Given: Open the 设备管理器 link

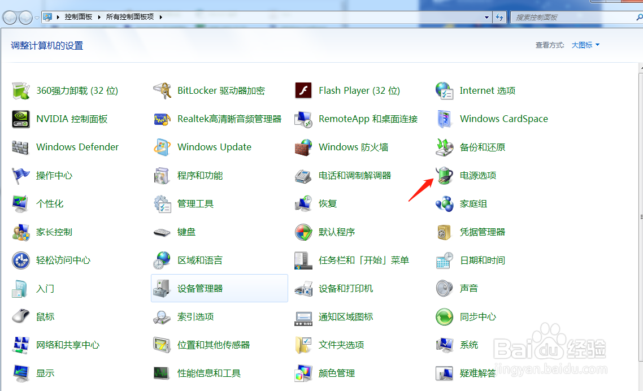Looking at the screenshot, I should 199,288.
